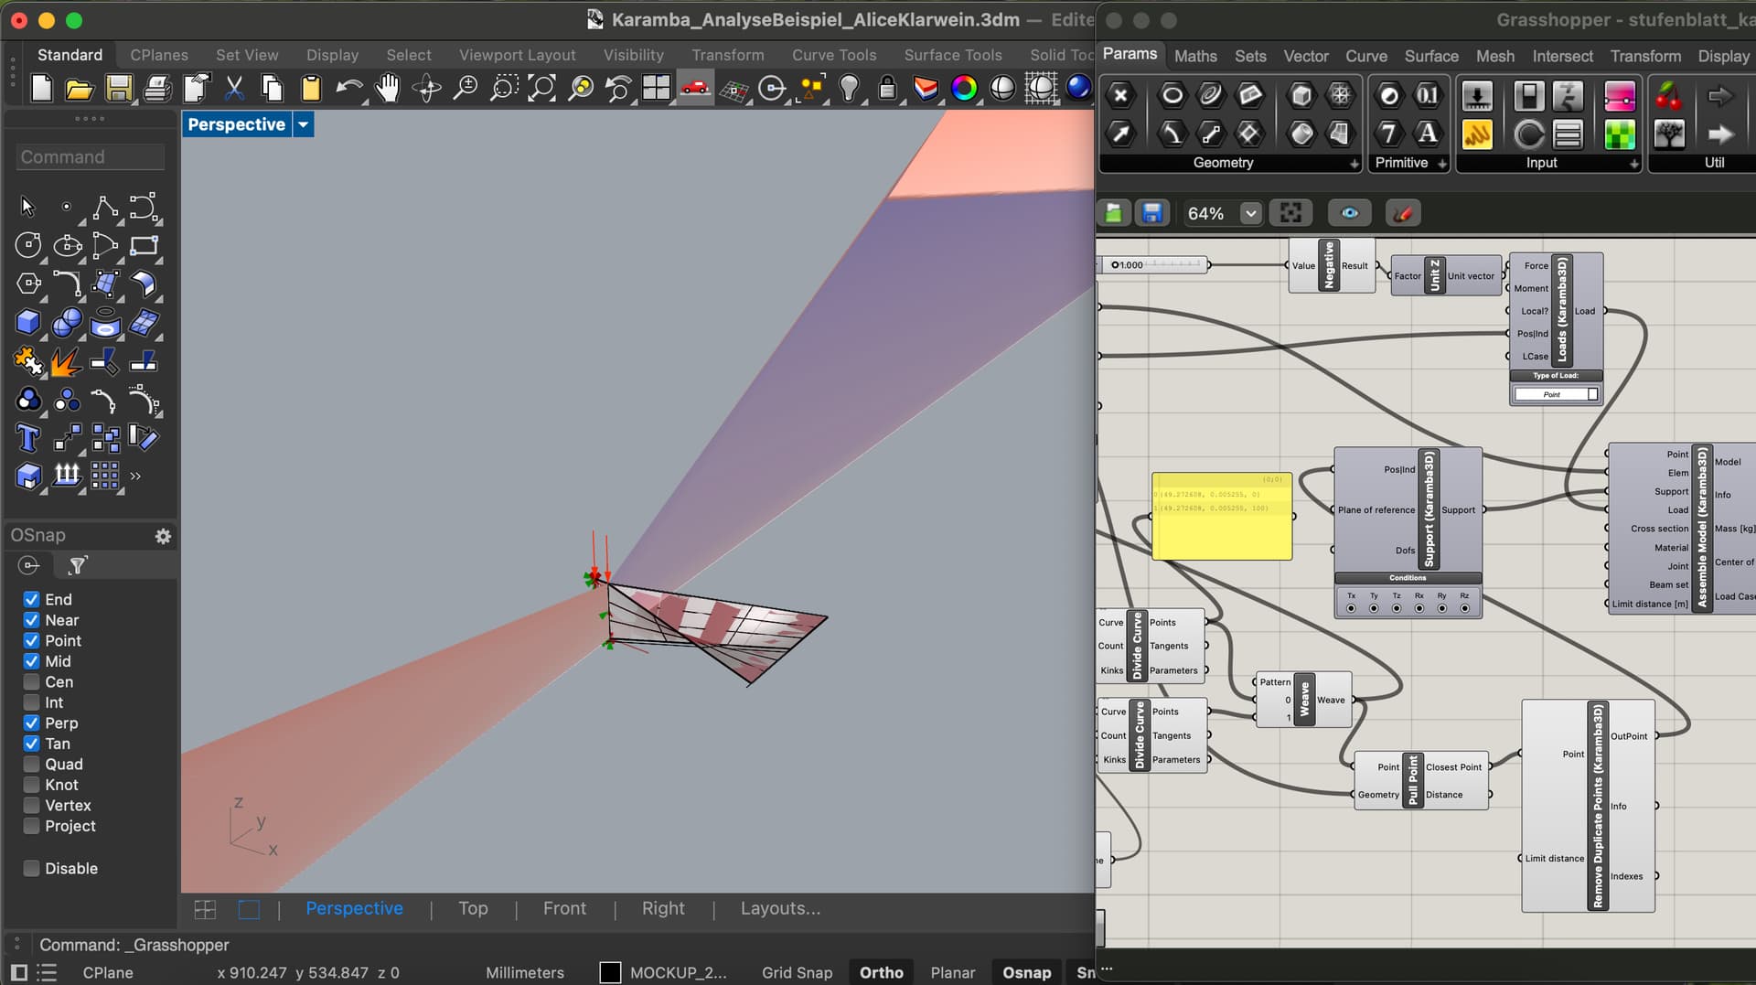Click the Undo arrow icon

[348, 89]
